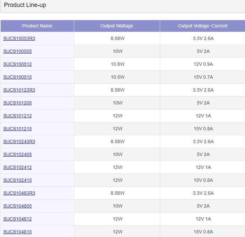Visit the SUCS10243R3 product page

pos(19,141)
